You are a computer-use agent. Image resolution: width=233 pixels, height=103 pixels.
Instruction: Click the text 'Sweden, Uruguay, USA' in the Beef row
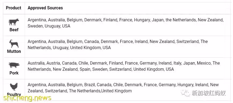49,26
